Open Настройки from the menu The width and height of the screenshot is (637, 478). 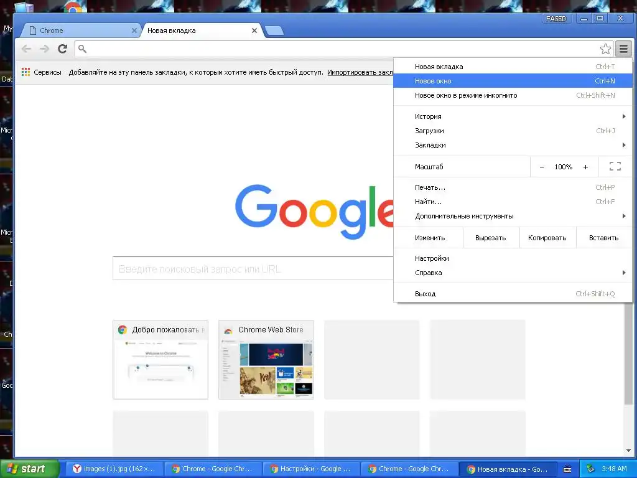coord(513,258)
